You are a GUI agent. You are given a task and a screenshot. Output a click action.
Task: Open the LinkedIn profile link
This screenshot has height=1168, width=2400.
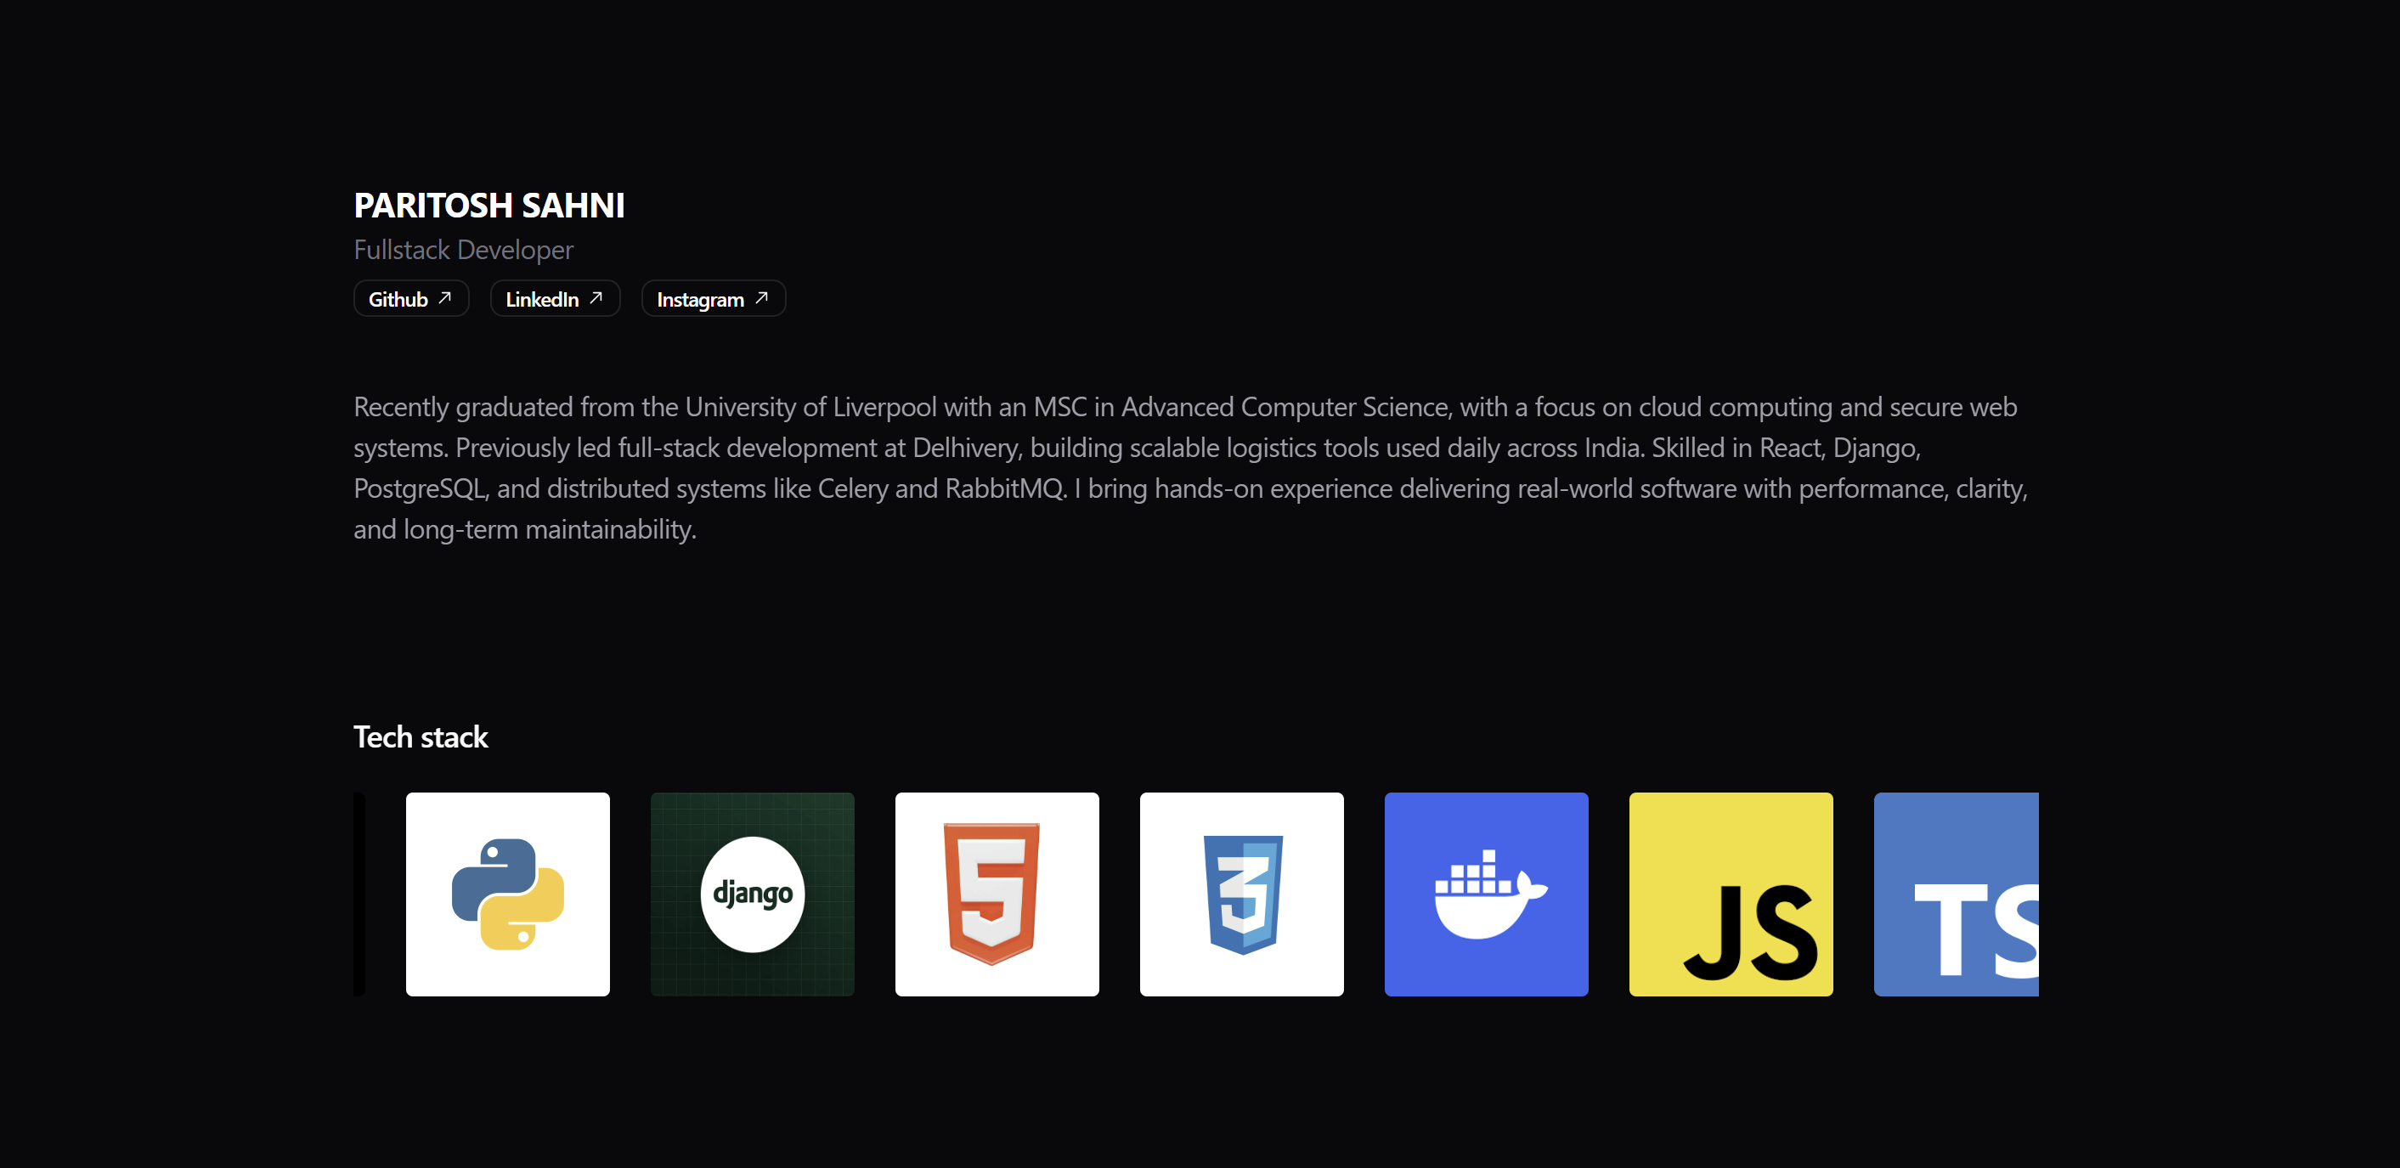555,299
